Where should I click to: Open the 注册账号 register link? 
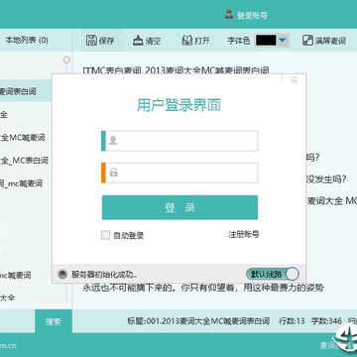pos(244,234)
